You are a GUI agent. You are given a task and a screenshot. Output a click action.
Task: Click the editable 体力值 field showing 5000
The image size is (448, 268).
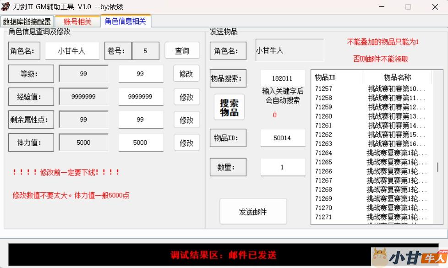point(140,142)
